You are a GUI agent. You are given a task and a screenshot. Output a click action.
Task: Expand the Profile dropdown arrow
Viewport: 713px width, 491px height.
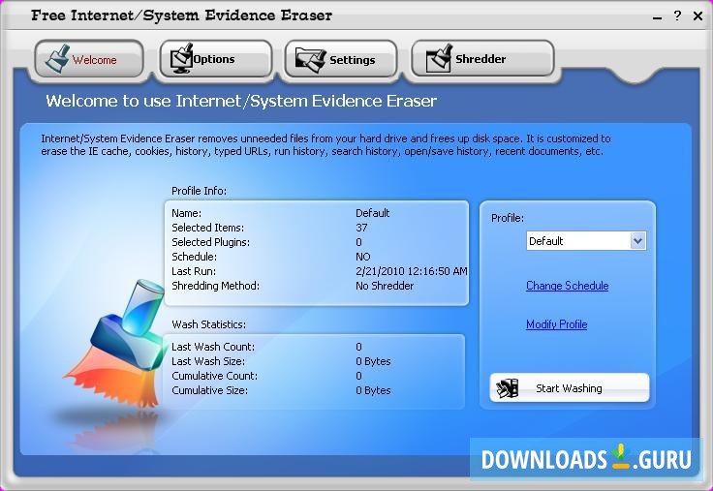click(637, 241)
